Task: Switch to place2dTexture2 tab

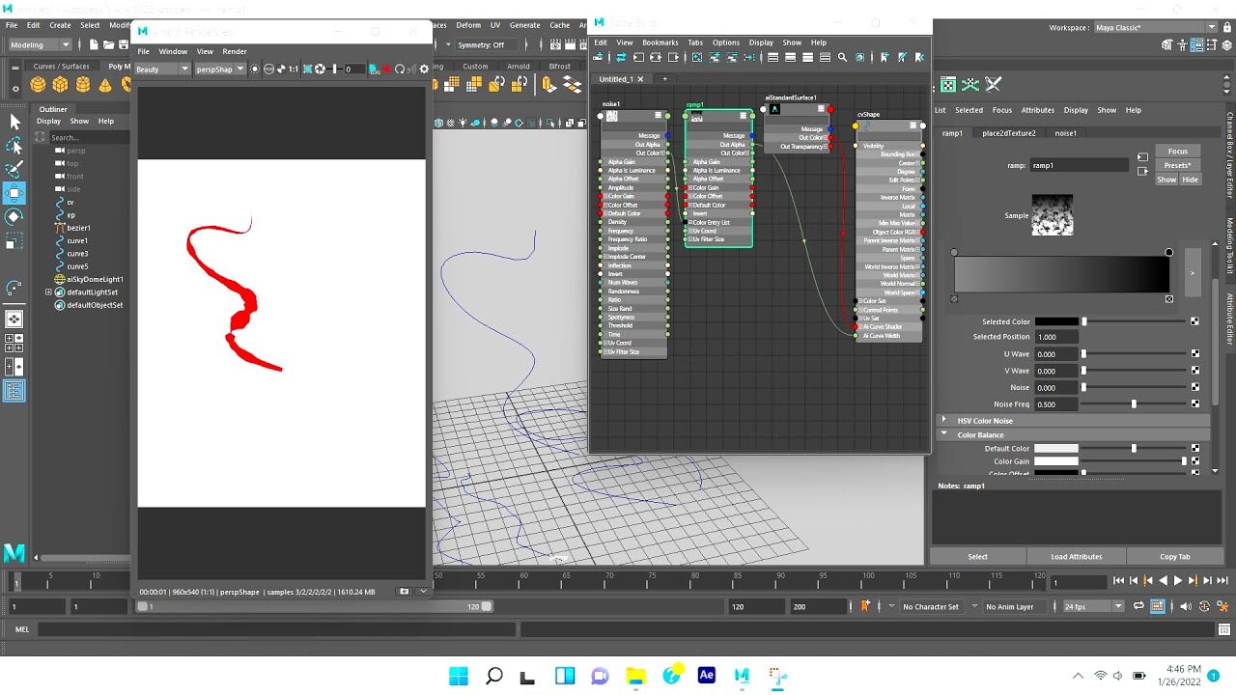Action: [1008, 133]
